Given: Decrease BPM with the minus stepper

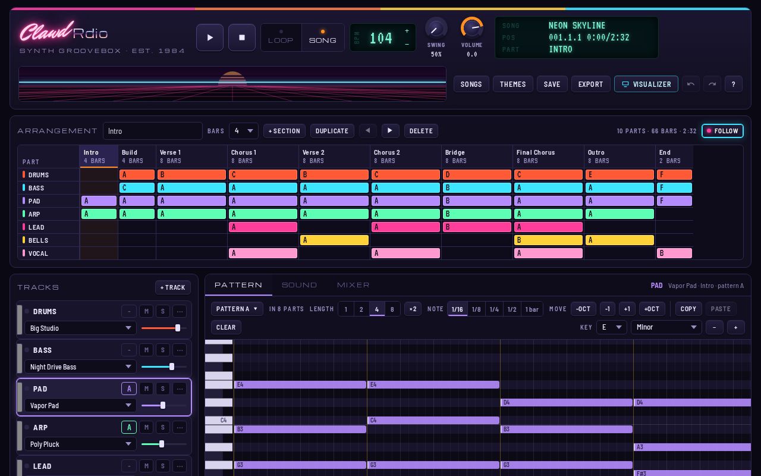Looking at the screenshot, I should click(x=407, y=44).
